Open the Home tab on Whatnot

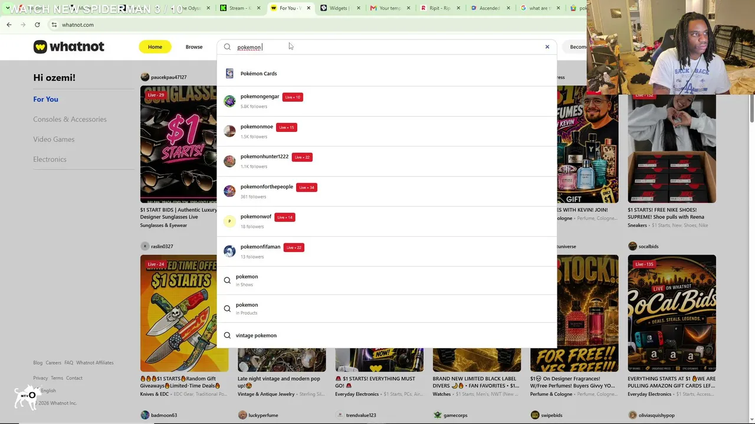pyautogui.click(x=155, y=47)
